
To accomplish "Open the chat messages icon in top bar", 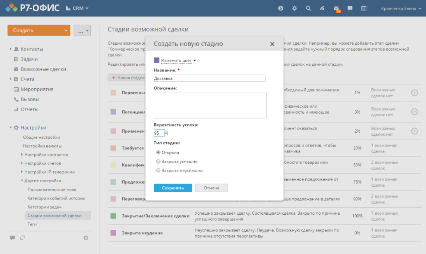I will 350,8.
